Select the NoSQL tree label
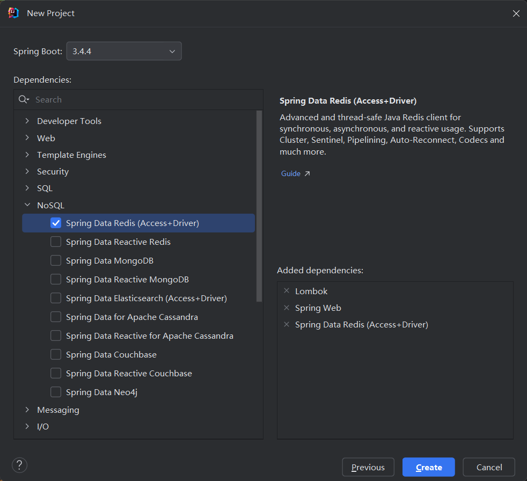 (51, 206)
